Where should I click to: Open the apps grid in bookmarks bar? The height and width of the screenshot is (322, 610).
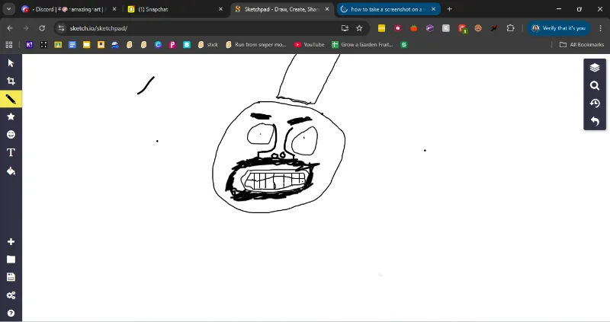click(x=9, y=45)
